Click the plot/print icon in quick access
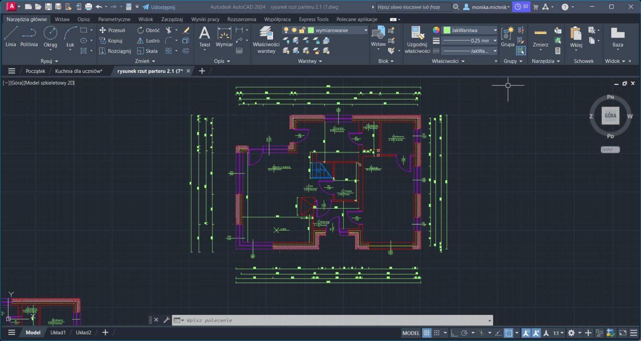641x341 pixels. (88, 7)
